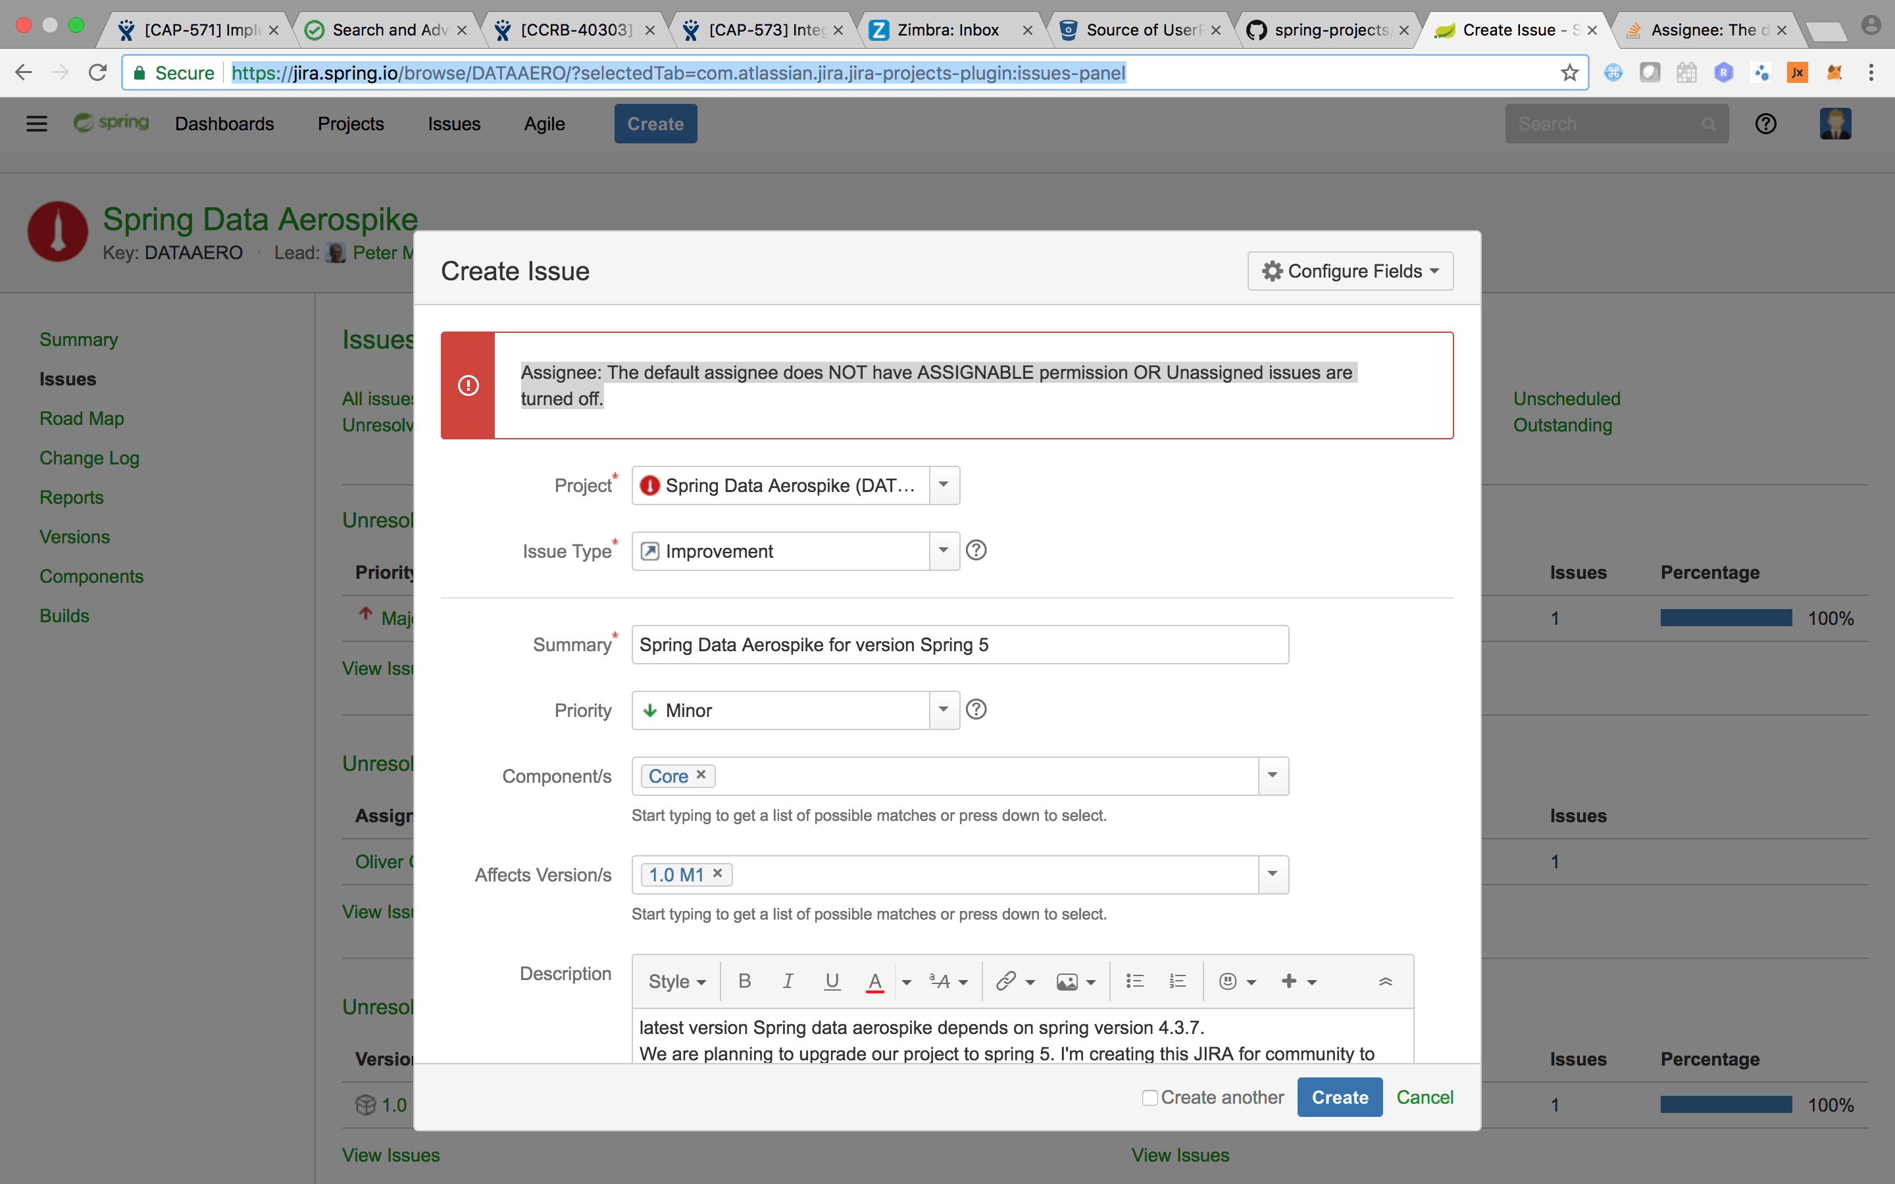Apply italic formatting in description toolbar
This screenshot has width=1895, height=1184.
point(788,981)
